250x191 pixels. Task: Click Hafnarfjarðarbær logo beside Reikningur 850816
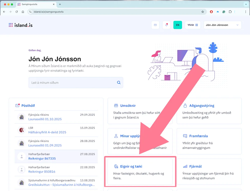pos(21,170)
